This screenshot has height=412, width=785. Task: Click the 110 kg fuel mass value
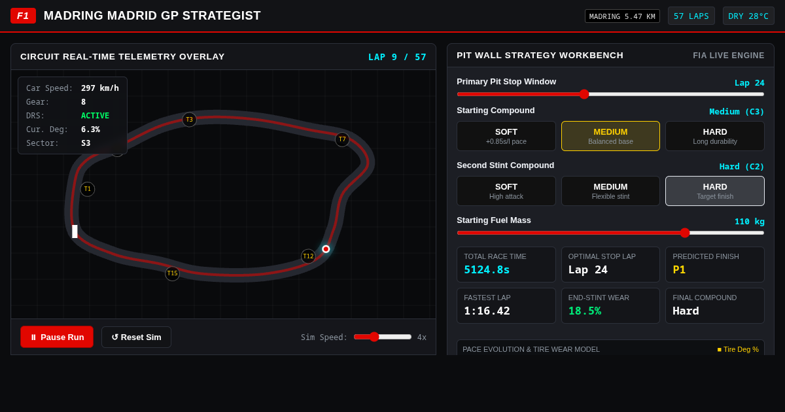[750, 222]
